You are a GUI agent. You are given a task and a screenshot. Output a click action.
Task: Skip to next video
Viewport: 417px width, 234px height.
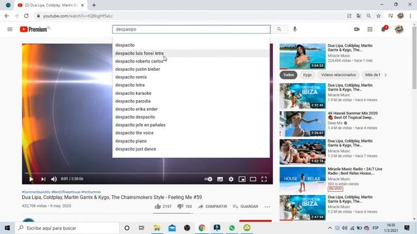[43, 179]
